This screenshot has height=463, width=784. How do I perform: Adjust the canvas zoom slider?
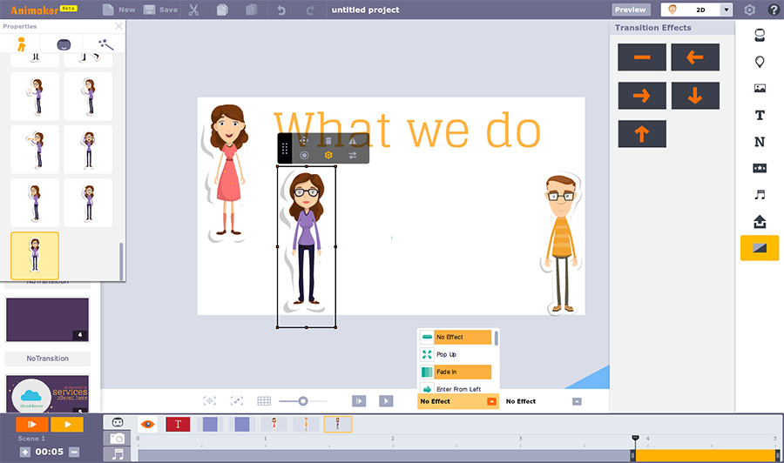pyautogui.click(x=302, y=401)
